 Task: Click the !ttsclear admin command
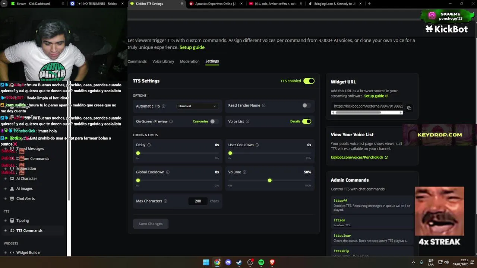342,236
